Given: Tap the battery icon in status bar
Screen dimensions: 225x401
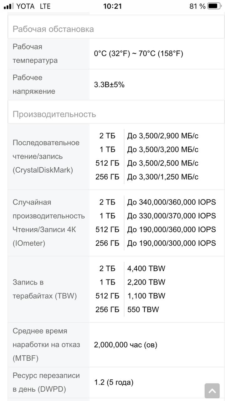Looking at the screenshot, I should click(214, 6).
